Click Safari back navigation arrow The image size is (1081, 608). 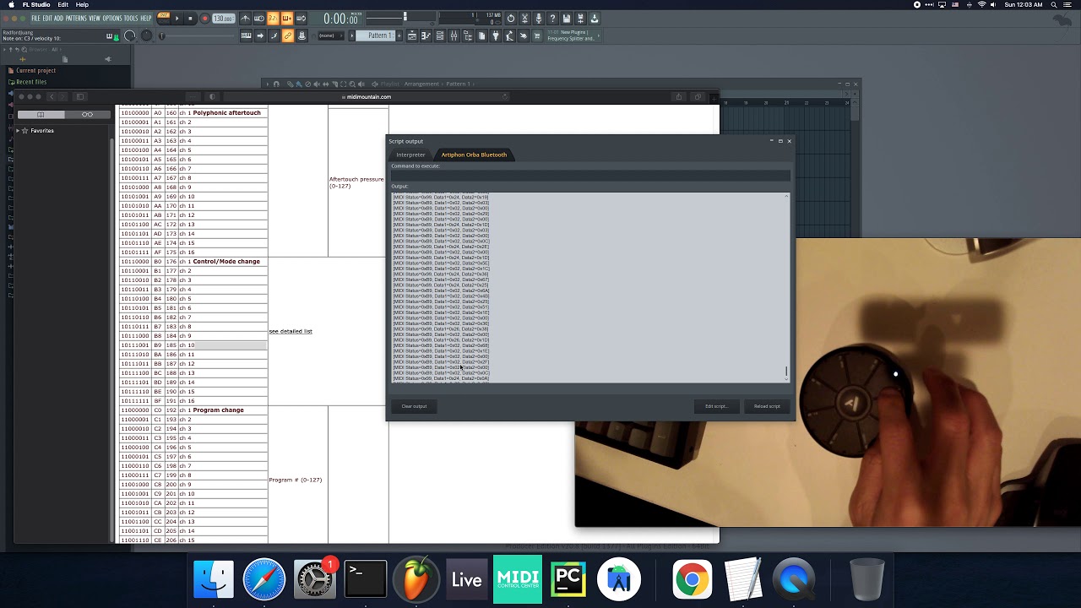tap(52, 96)
